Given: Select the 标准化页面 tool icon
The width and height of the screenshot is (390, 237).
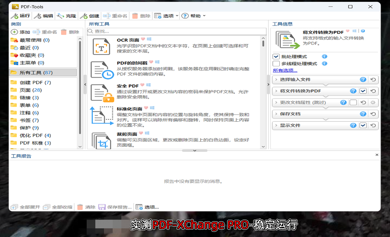Looking at the screenshot, I should click(102, 115).
